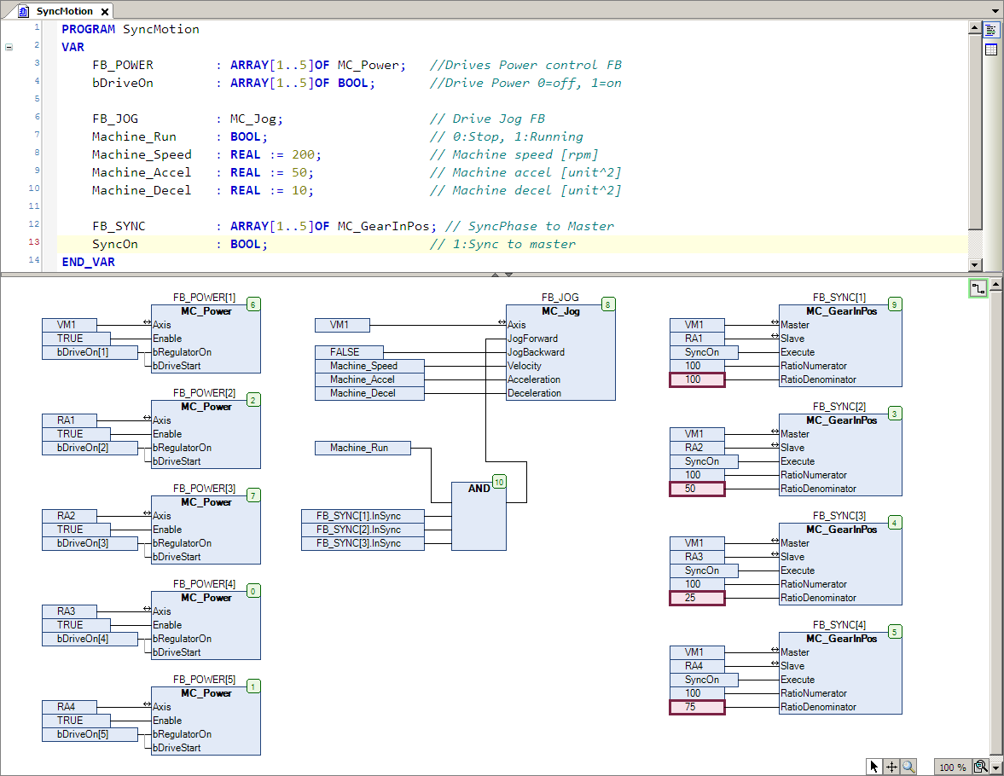Viewport: 1004px width, 776px height.
Task: Activate the pan crosshair tool
Action: point(891,767)
